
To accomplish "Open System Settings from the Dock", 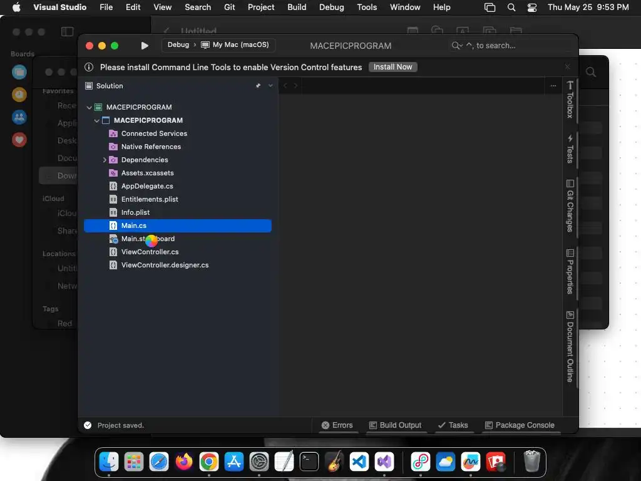I will (259, 462).
